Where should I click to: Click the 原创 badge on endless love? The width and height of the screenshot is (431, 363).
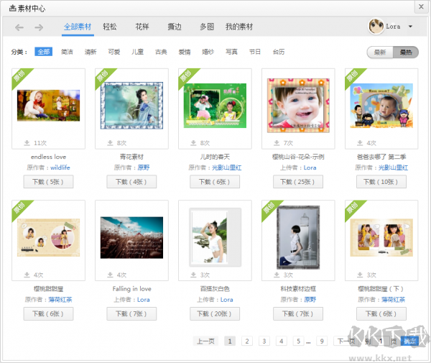tap(20, 76)
